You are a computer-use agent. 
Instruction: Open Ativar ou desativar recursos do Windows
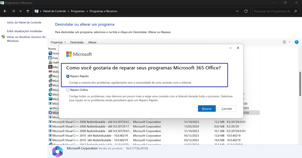pos(26,39)
